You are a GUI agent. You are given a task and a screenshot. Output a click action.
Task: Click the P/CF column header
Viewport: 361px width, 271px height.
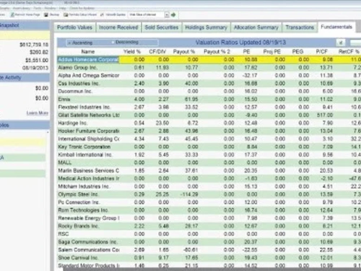[x=322, y=52]
